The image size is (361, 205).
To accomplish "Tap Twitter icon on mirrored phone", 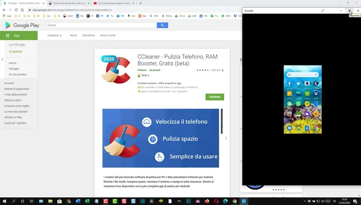I will [x=298, y=84].
